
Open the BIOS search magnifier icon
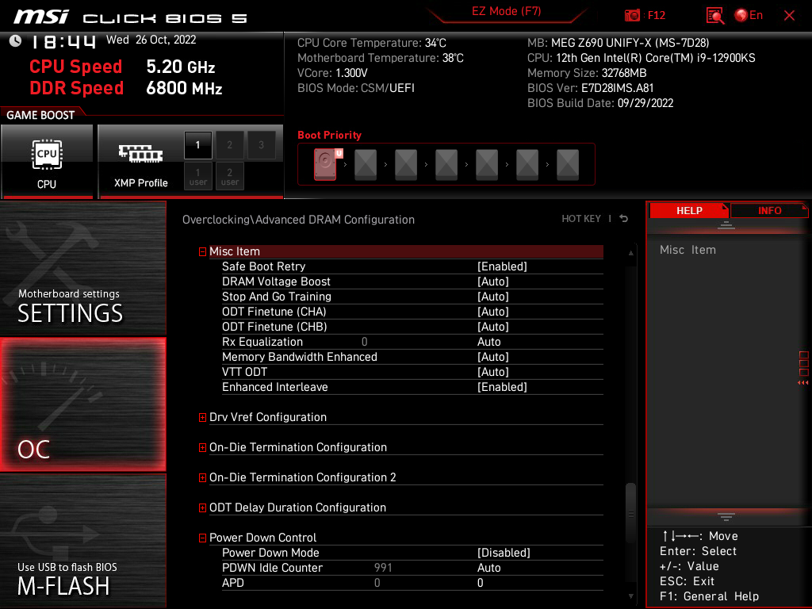715,16
